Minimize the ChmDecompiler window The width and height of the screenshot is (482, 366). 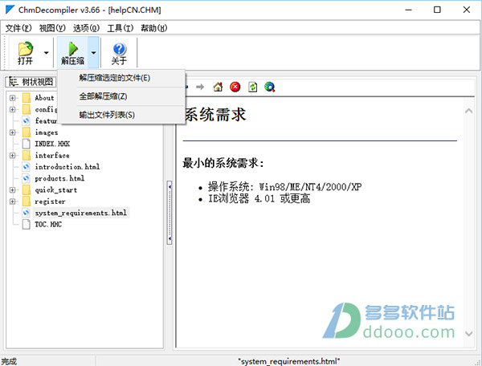pyautogui.click(x=408, y=10)
